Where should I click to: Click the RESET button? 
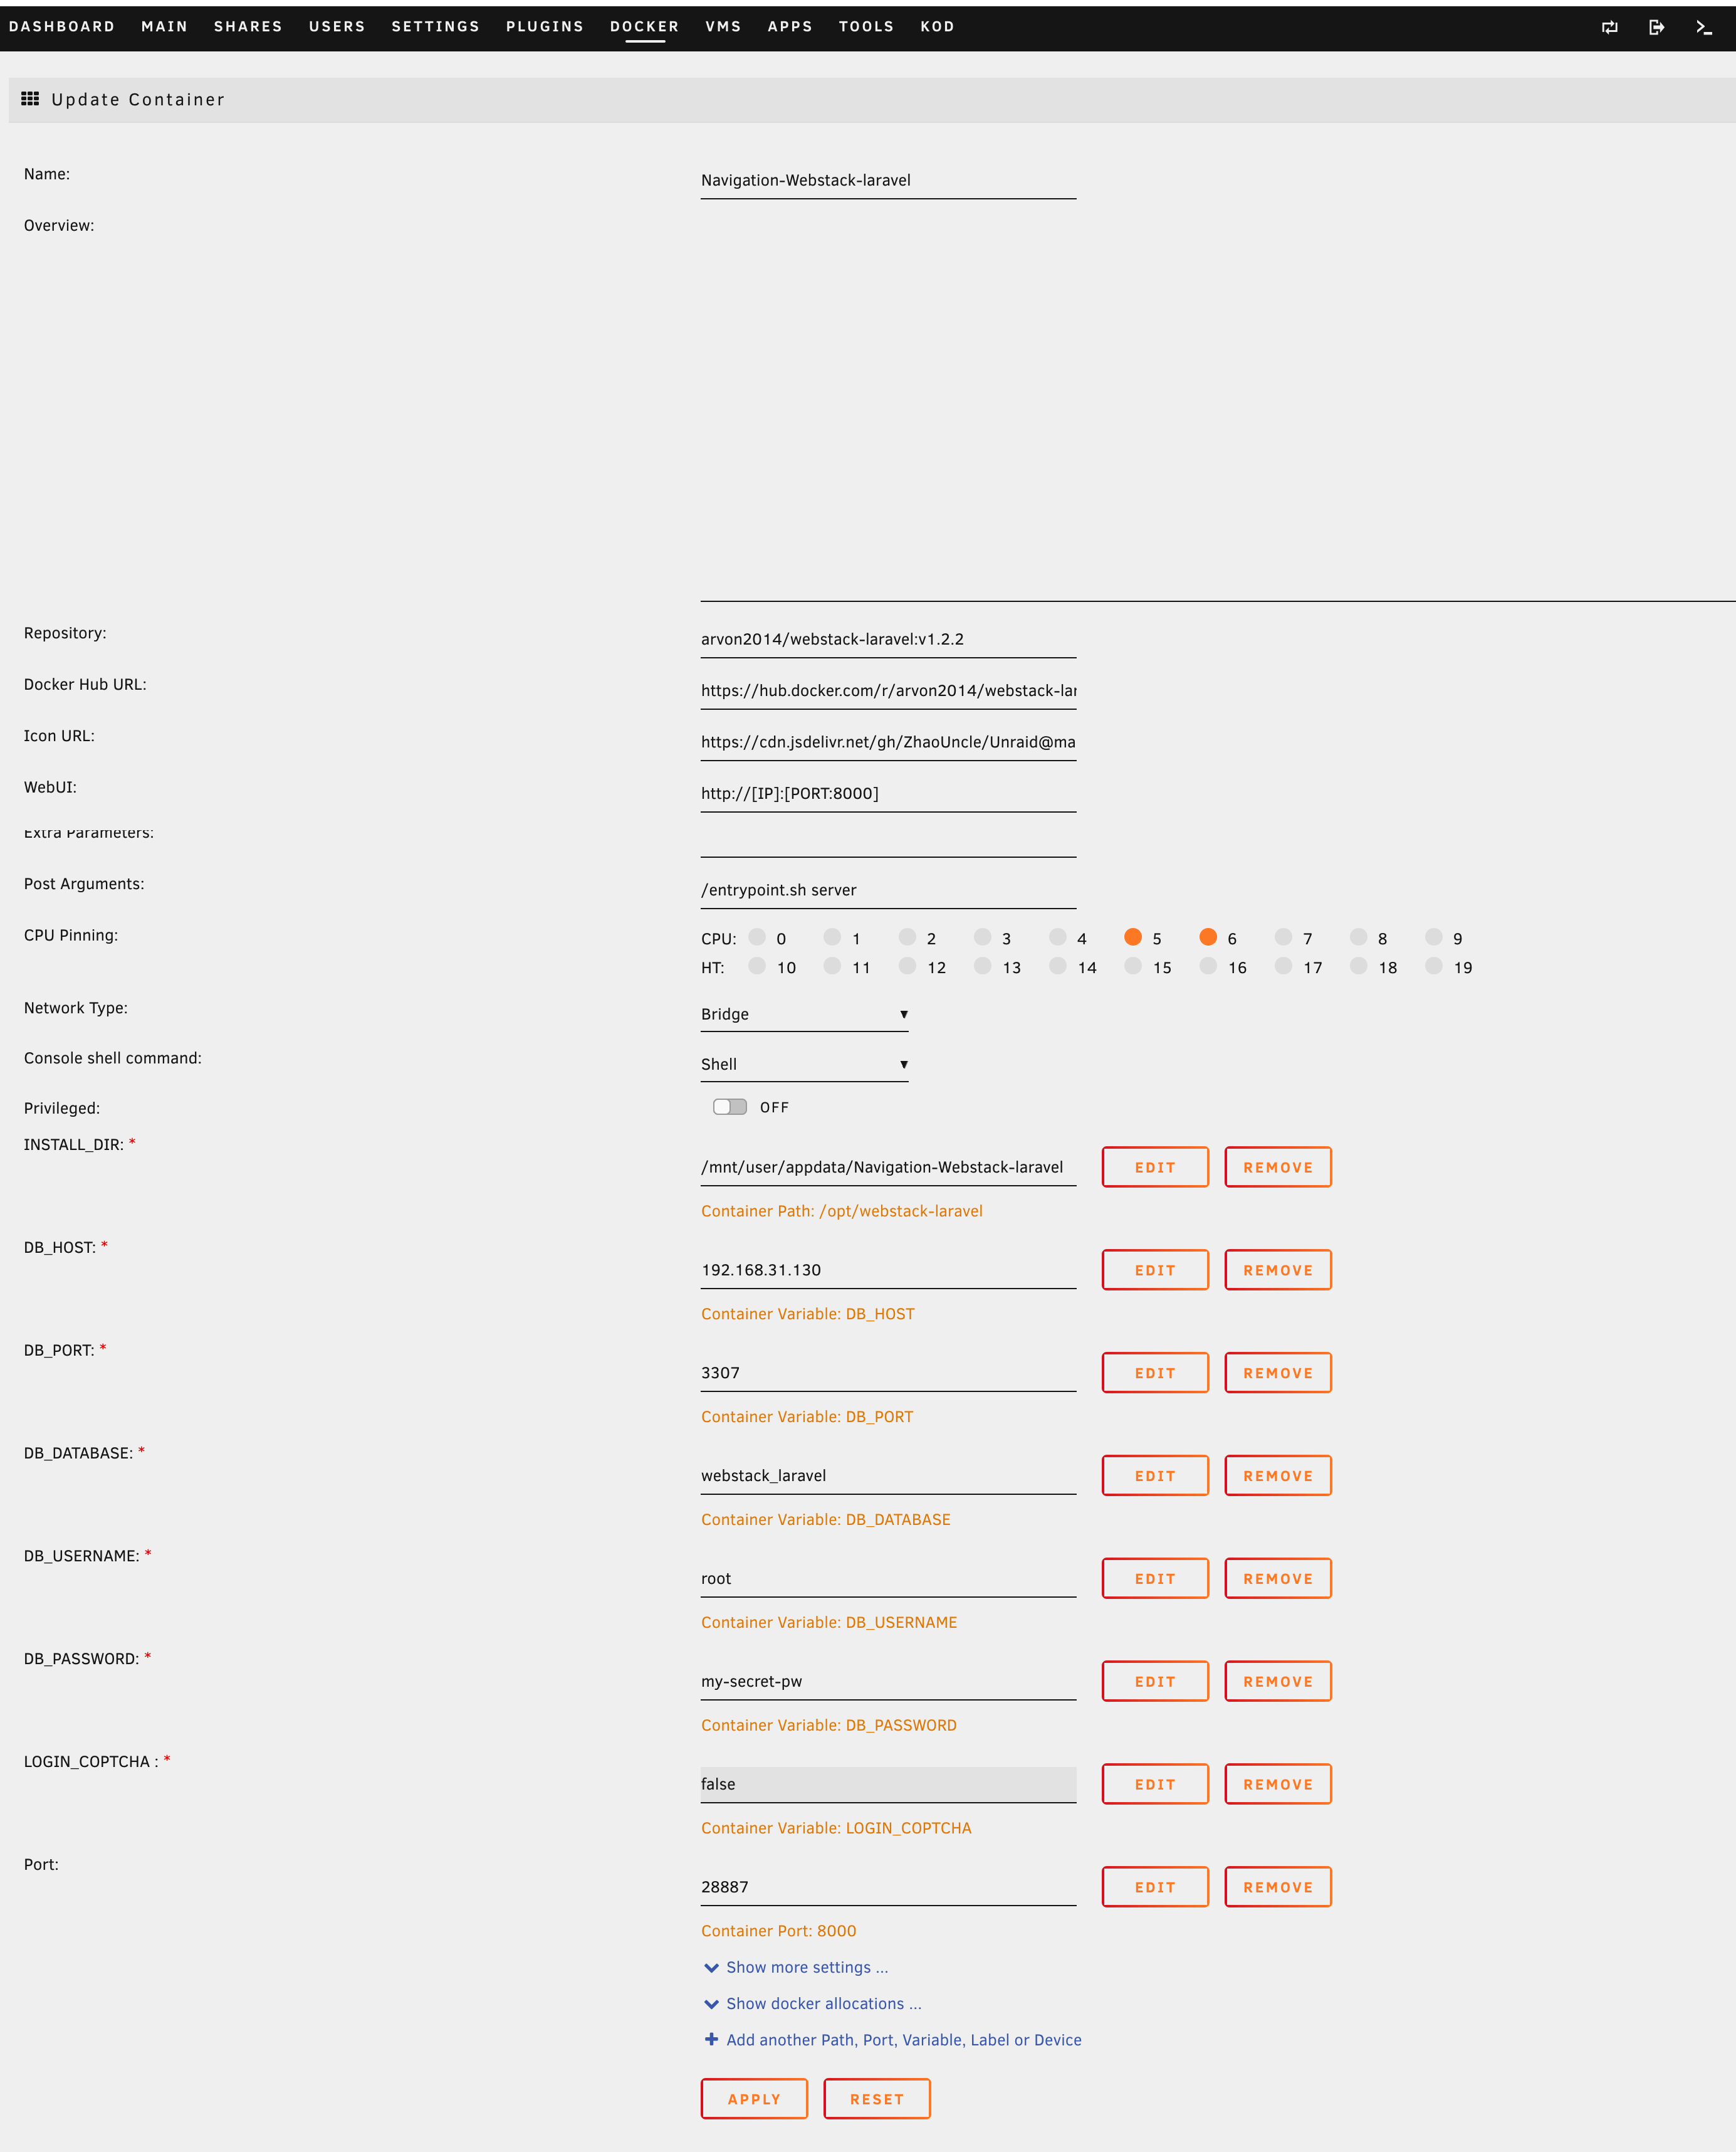point(876,2098)
